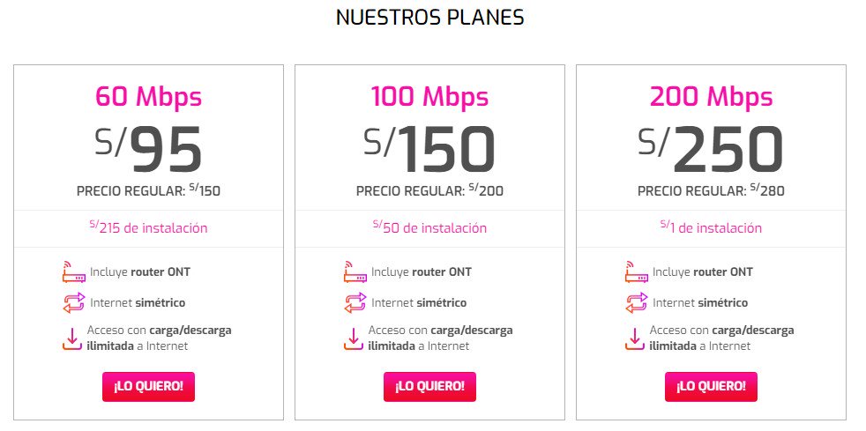Click the symmetric arrows icon in 100 Mbps plan
The height and width of the screenshot is (431, 866).
tap(355, 303)
